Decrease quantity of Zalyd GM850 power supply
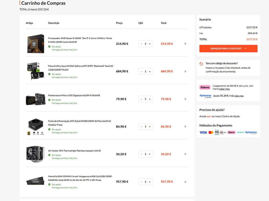The width and height of the screenshot is (269, 201). tap(141, 127)
